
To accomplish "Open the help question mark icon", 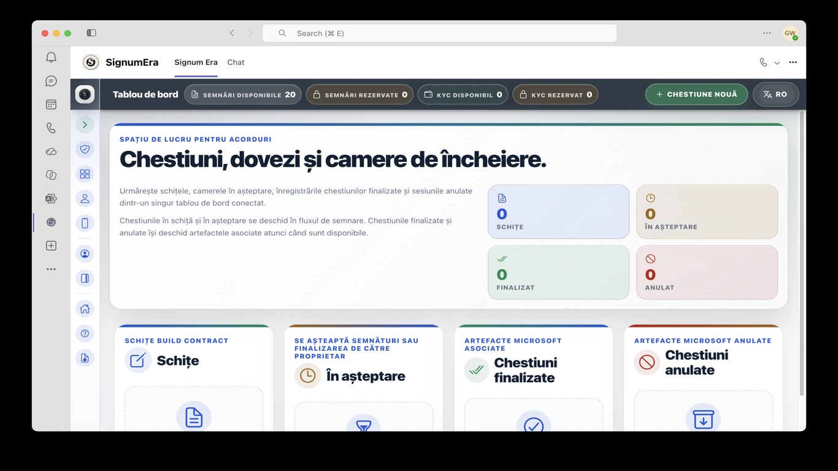I will tap(85, 333).
